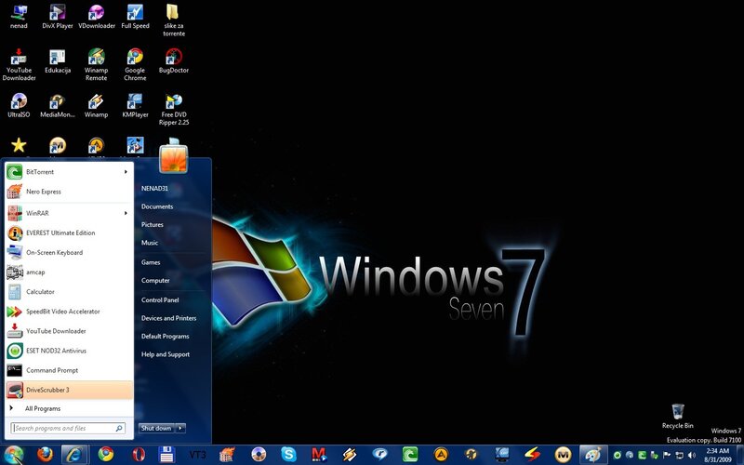Open the Winamp Remote desktop shortcut
This screenshot has width=744, height=465.
(x=97, y=64)
